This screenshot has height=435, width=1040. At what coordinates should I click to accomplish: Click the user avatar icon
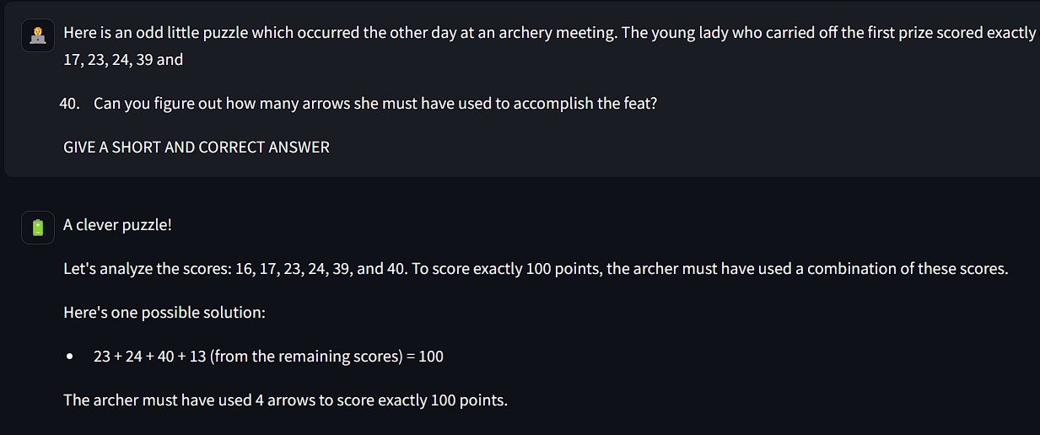pos(37,35)
